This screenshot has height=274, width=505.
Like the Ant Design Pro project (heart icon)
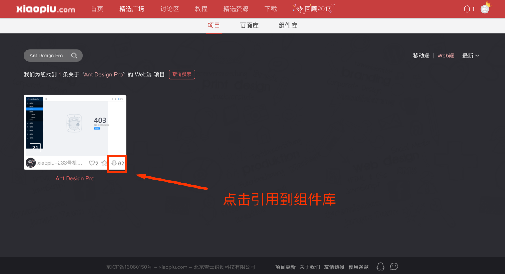coord(92,163)
